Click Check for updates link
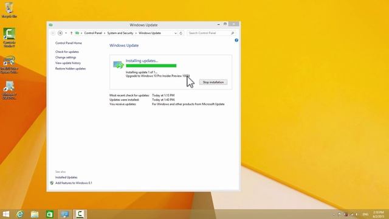The image size is (389, 219). coord(67,52)
